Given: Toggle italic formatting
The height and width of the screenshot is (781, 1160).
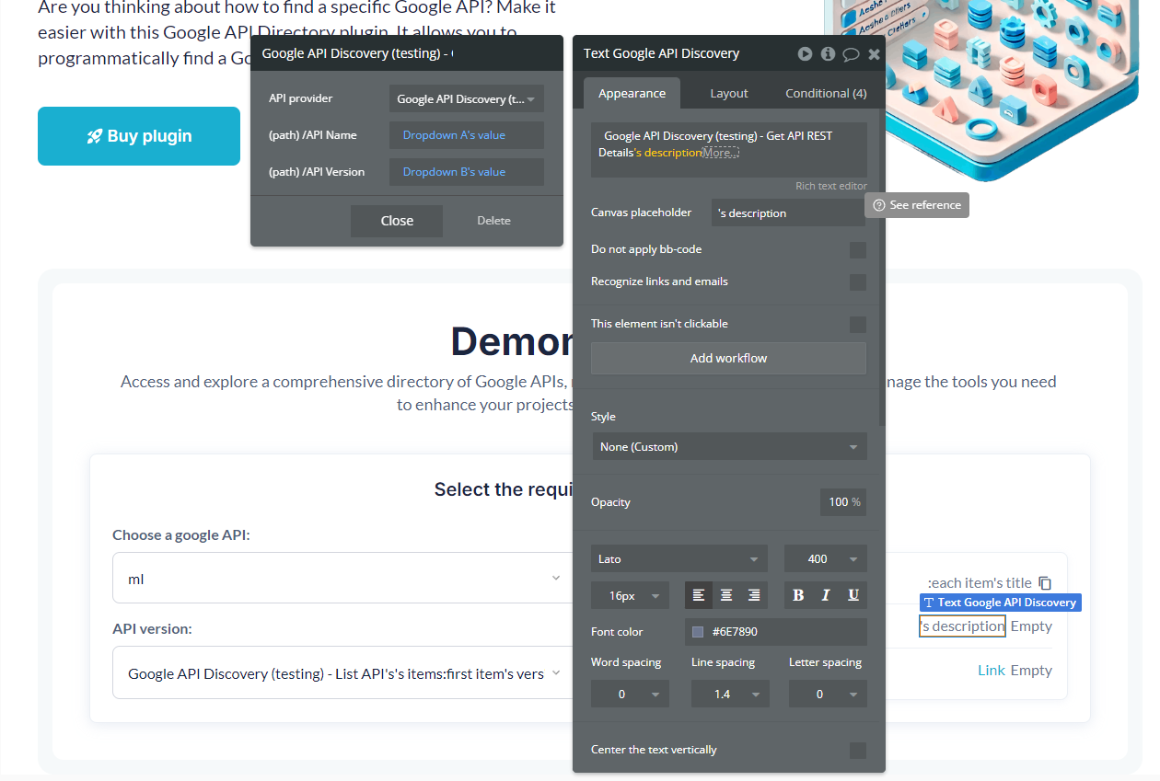Looking at the screenshot, I should 826,595.
